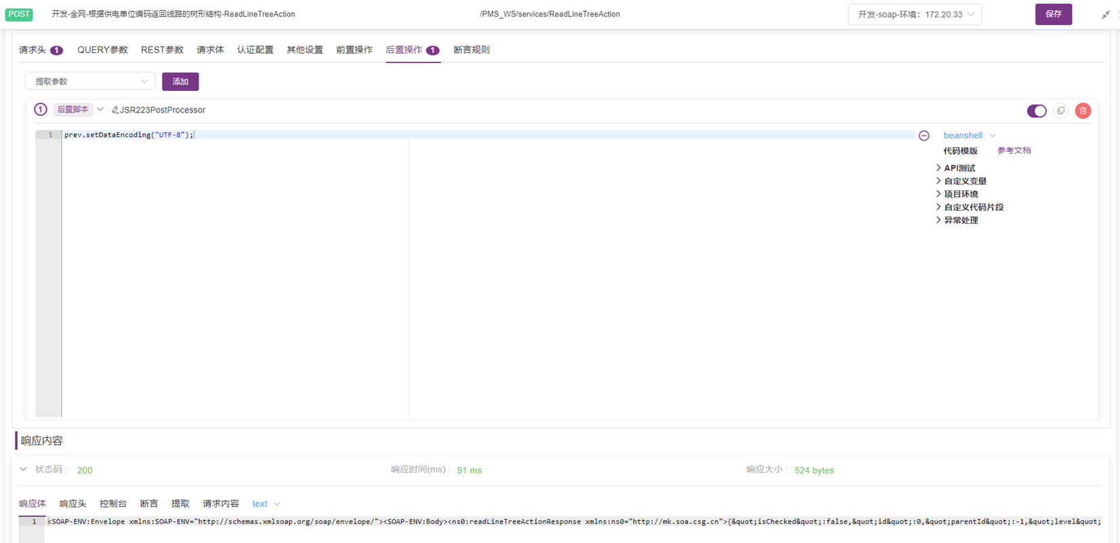The height and width of the screenshot is (543, 1120).
Task: Click the copy post-script icon
Action: [x=1060, y=110]
